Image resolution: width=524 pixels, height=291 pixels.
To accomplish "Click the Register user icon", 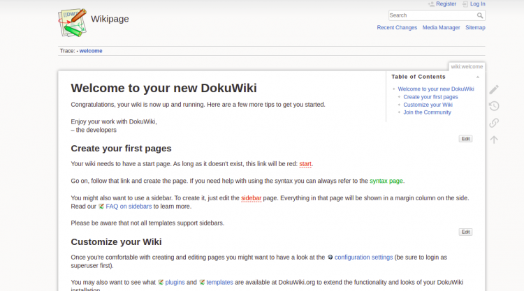I will coord(431,4).
